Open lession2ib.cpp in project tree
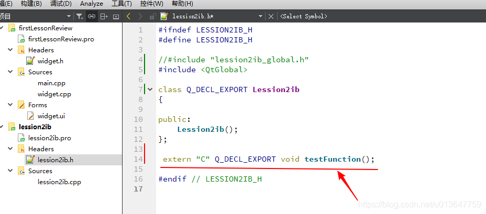Screen dimensions: 486x214 [59, 182]
